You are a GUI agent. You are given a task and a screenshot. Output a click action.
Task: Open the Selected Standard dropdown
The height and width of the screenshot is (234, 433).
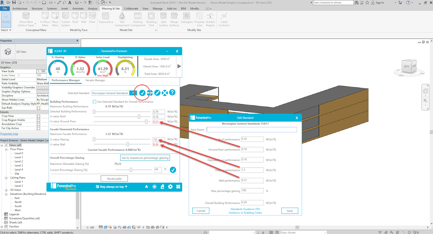coord(133,93)
